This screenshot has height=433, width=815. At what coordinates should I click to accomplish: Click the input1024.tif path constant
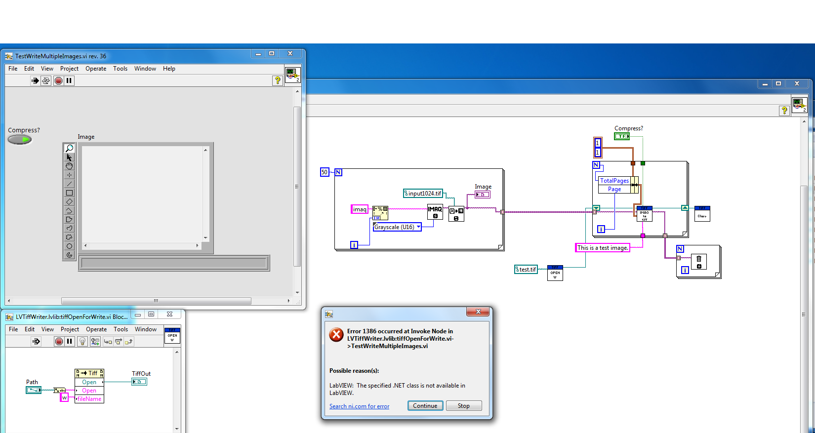tap(423, 194)
